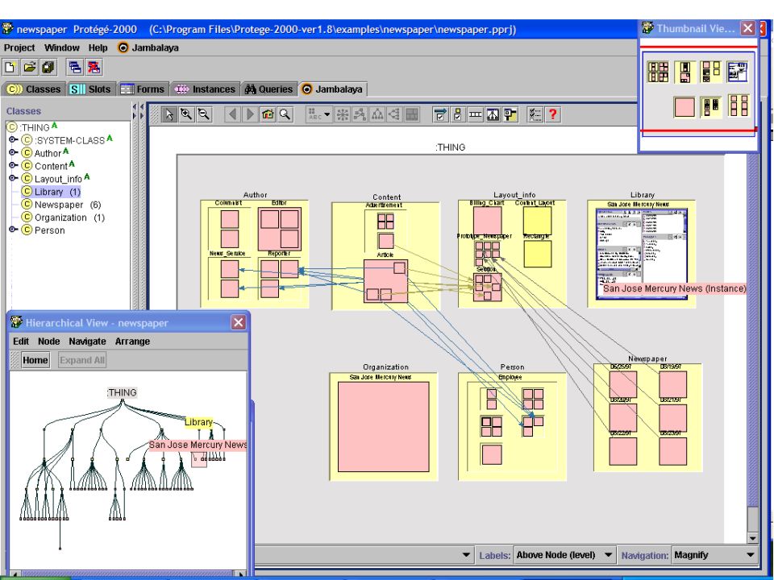
Task: Click the Article node in the Content group
Action: pos(385,281)
